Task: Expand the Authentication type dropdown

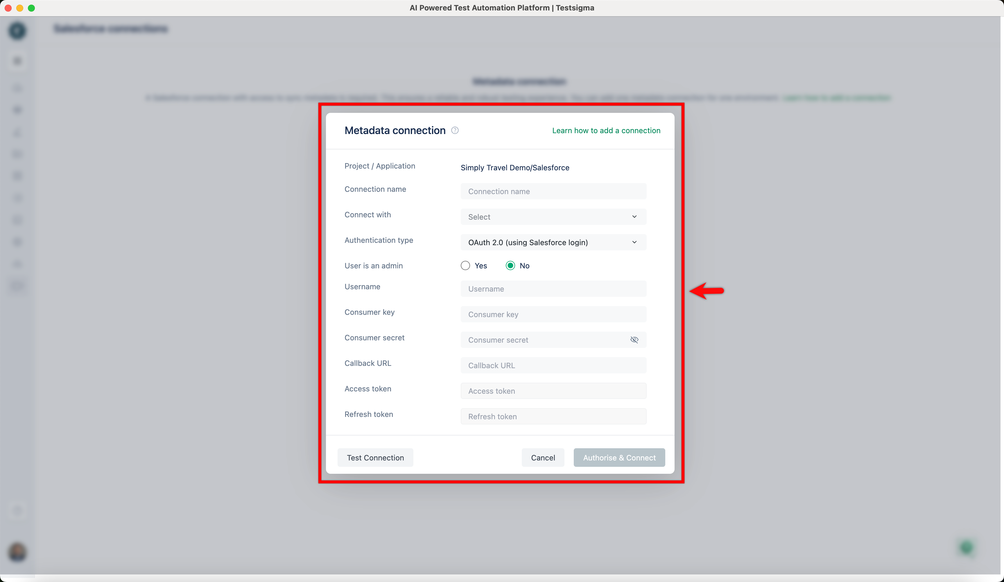Action: (x=553, y=242)
